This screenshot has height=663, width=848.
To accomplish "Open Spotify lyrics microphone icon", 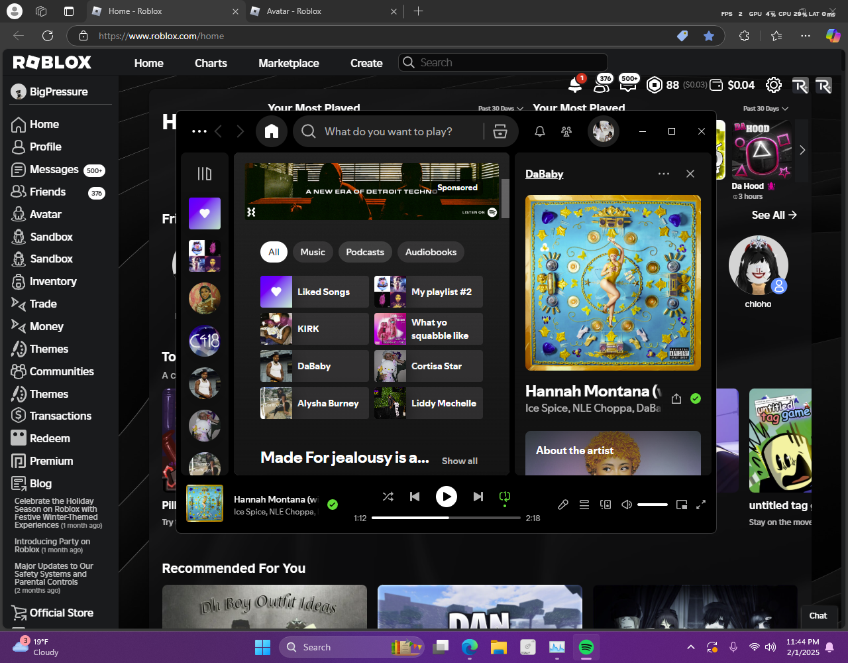I will coord(563,505).
